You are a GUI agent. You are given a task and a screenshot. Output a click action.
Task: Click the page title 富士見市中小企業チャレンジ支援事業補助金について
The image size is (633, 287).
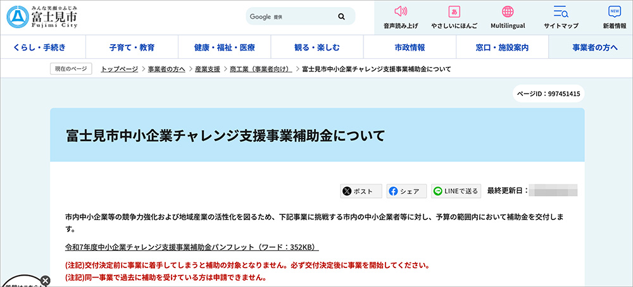pyautogui.click(x=225, y=136)
